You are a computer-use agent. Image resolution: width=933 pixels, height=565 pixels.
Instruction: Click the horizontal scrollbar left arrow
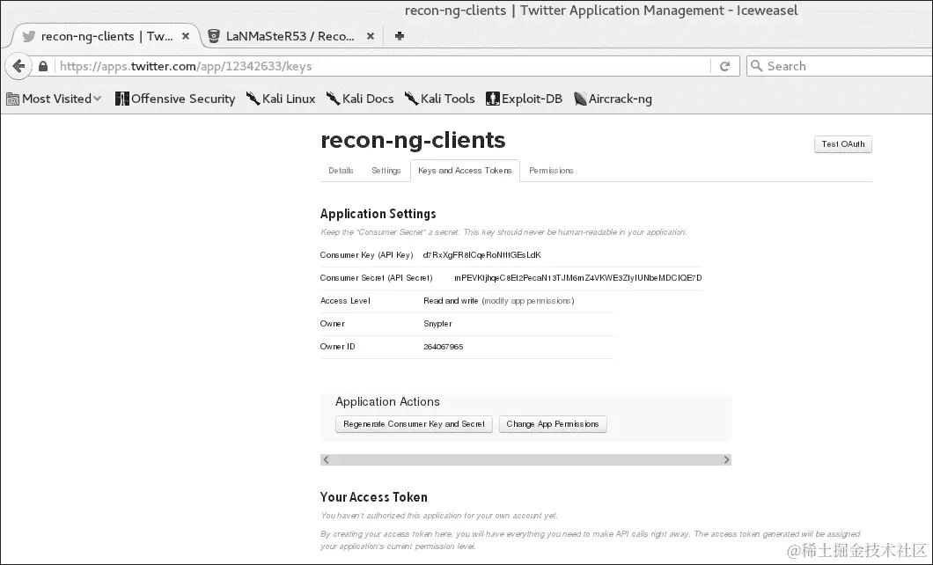click(326, 459)
